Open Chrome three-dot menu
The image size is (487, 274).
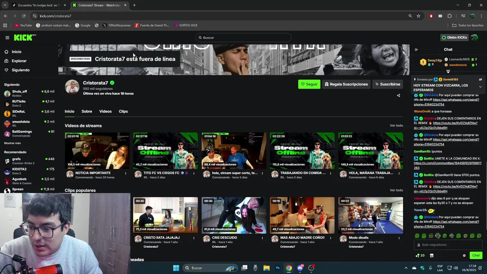click(482, 16)
